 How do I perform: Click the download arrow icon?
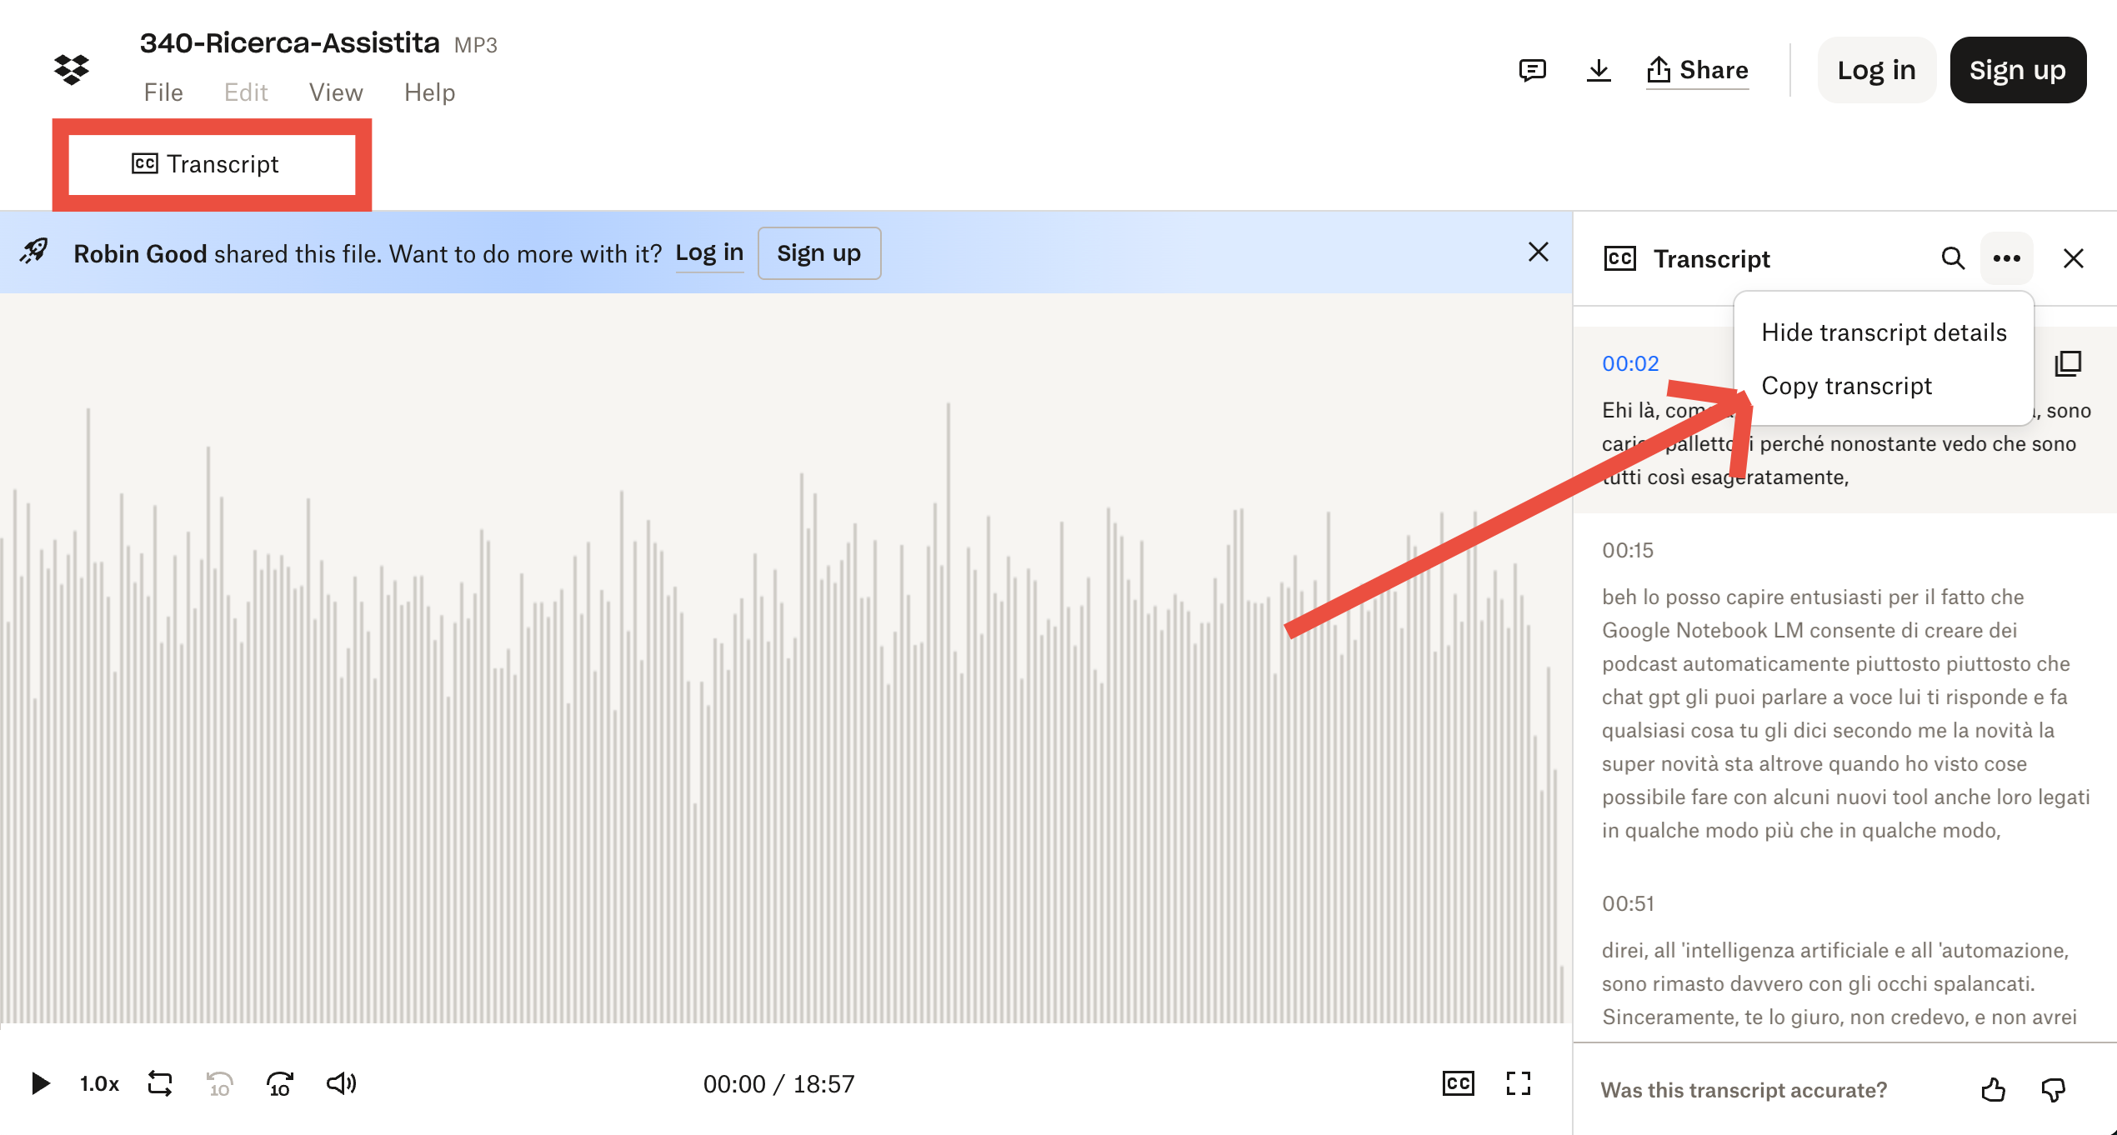pos(1598,70)
